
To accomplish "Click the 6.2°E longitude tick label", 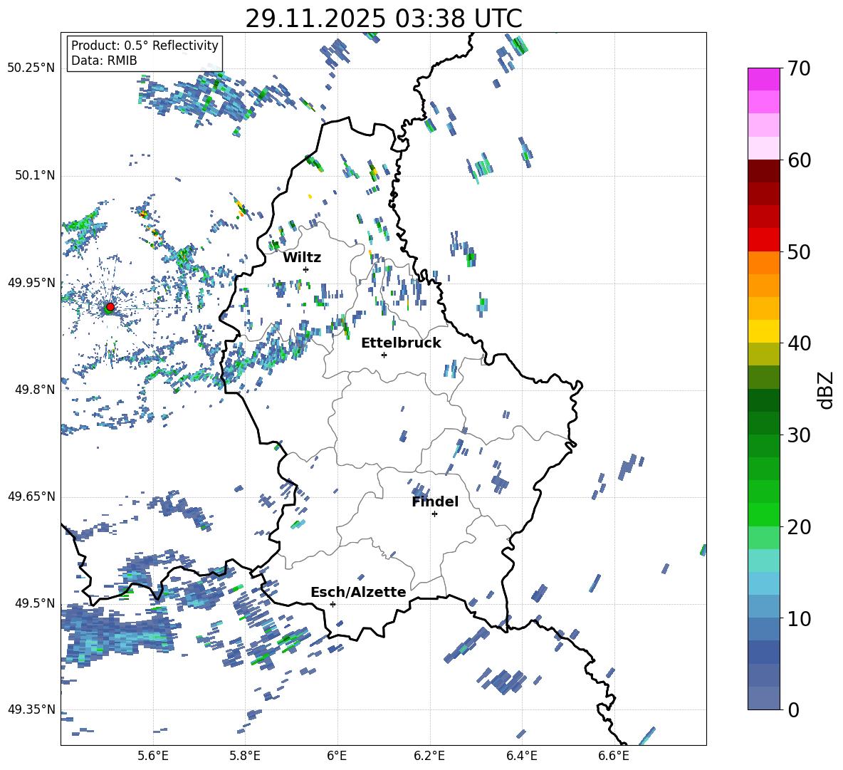I will click(x=429, y=755).
